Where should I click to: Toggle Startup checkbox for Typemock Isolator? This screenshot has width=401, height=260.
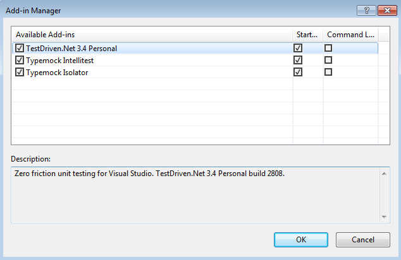click(298, 72)
